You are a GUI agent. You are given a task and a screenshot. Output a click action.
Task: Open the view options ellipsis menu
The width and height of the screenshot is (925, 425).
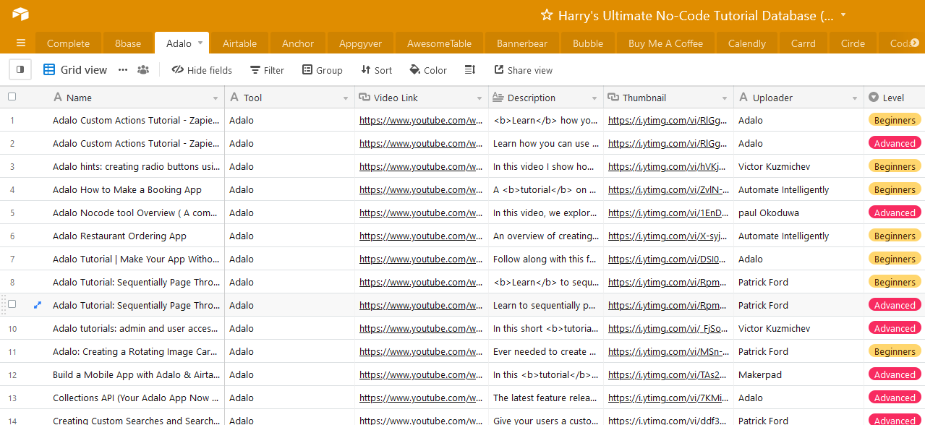coord(123,70)
